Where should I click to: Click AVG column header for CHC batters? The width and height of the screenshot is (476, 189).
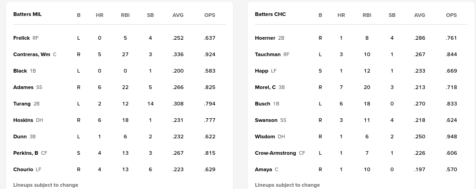(420, 15)
